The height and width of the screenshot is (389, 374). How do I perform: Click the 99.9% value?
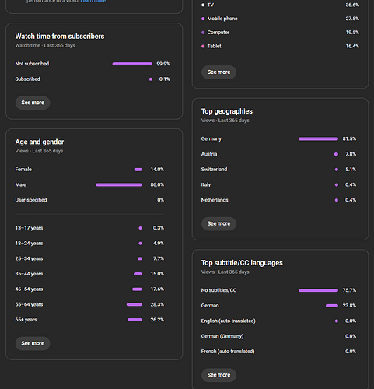pos(163,64)
